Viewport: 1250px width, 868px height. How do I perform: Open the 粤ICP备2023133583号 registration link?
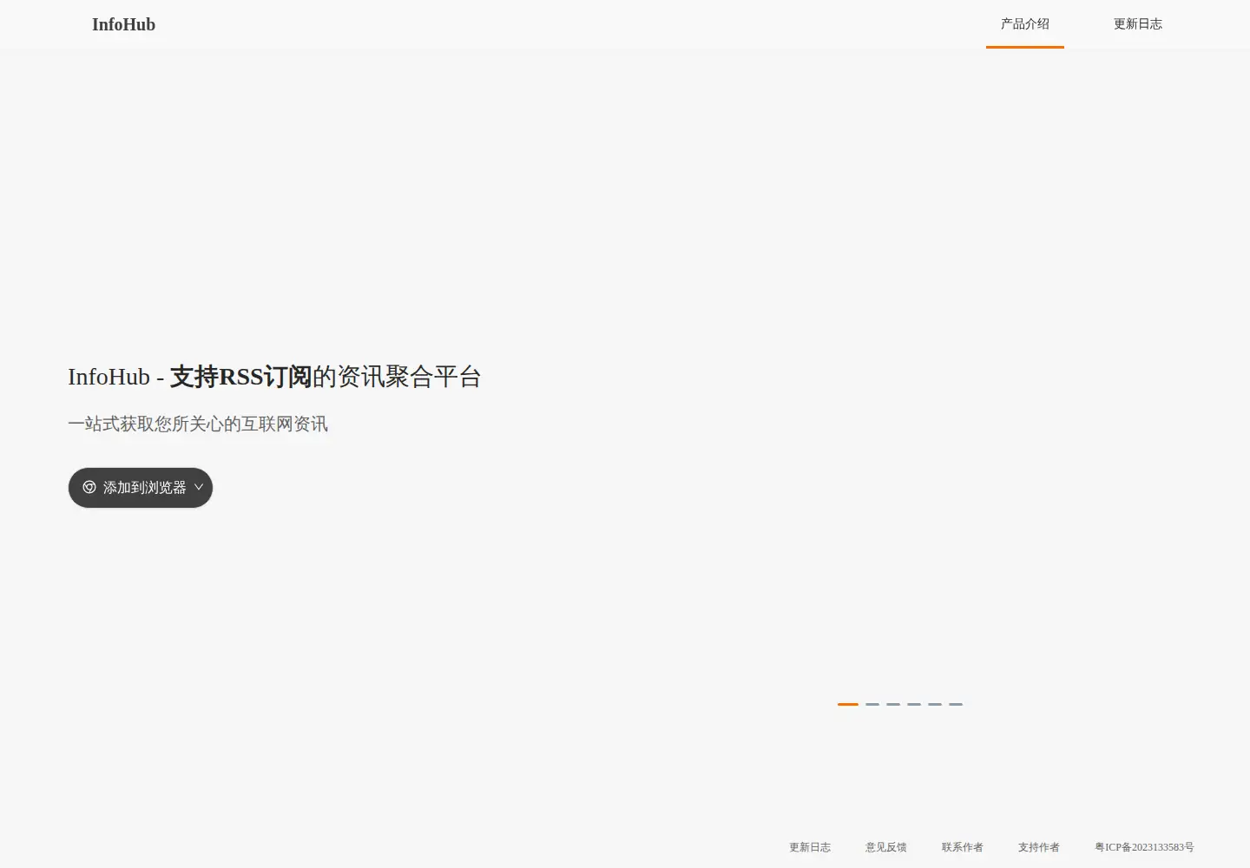1144,847
